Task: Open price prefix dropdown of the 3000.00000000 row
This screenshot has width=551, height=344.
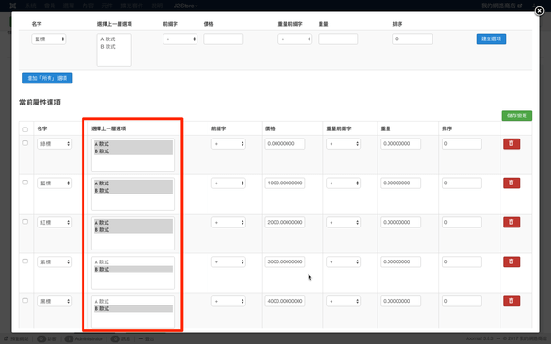Action: click(x=229, y=261)
